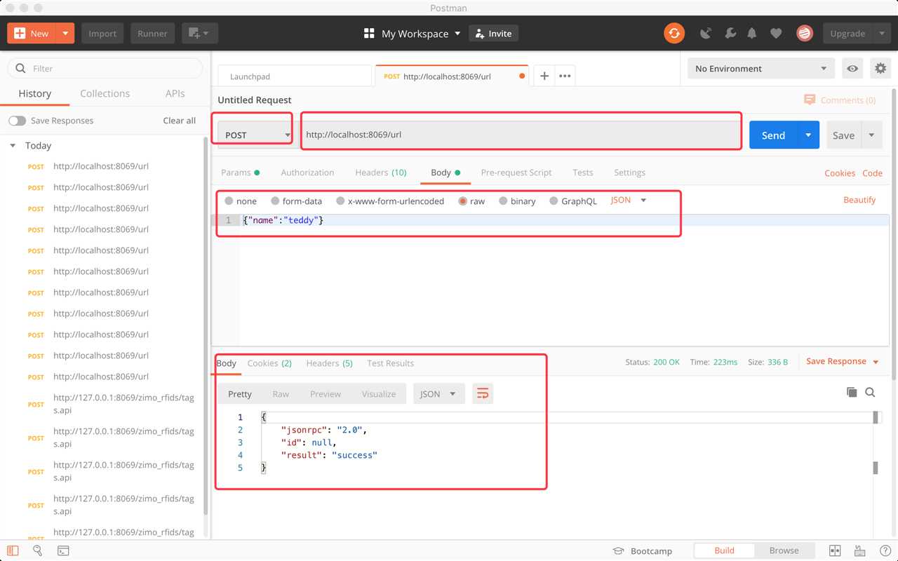Screen dimensions: 898x561
Task: Switch to two-pane layout view
Action: pos(835,551)
